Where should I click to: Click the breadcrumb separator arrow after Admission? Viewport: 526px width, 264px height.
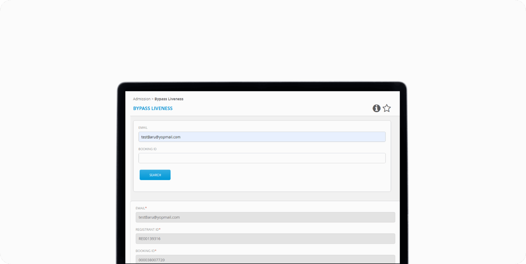tap(153, 99)
